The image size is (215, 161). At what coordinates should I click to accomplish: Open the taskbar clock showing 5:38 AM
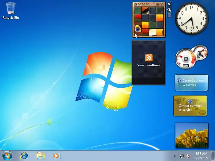(x=201, y=156)
